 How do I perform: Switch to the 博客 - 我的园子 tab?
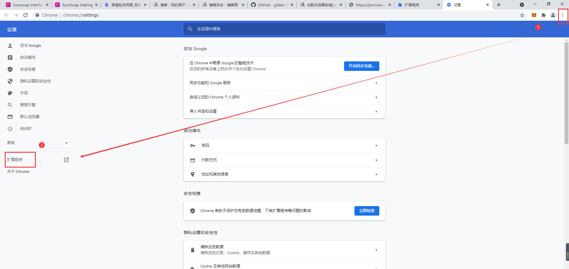174,5
